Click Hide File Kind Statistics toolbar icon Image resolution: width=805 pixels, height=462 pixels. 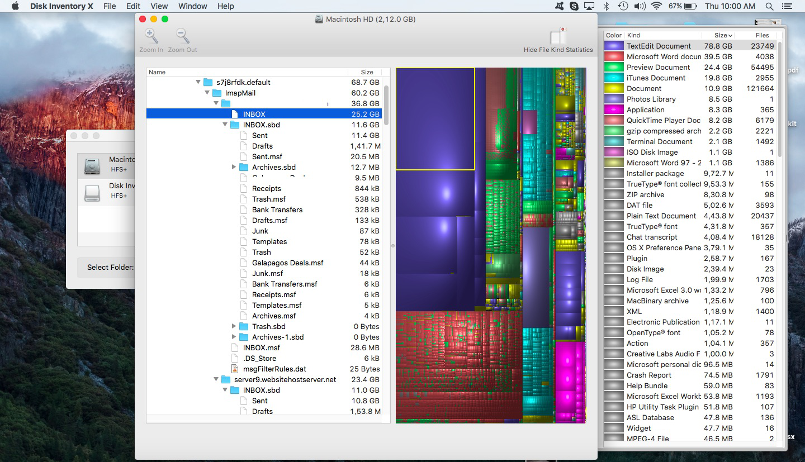(x=558, y=36)
